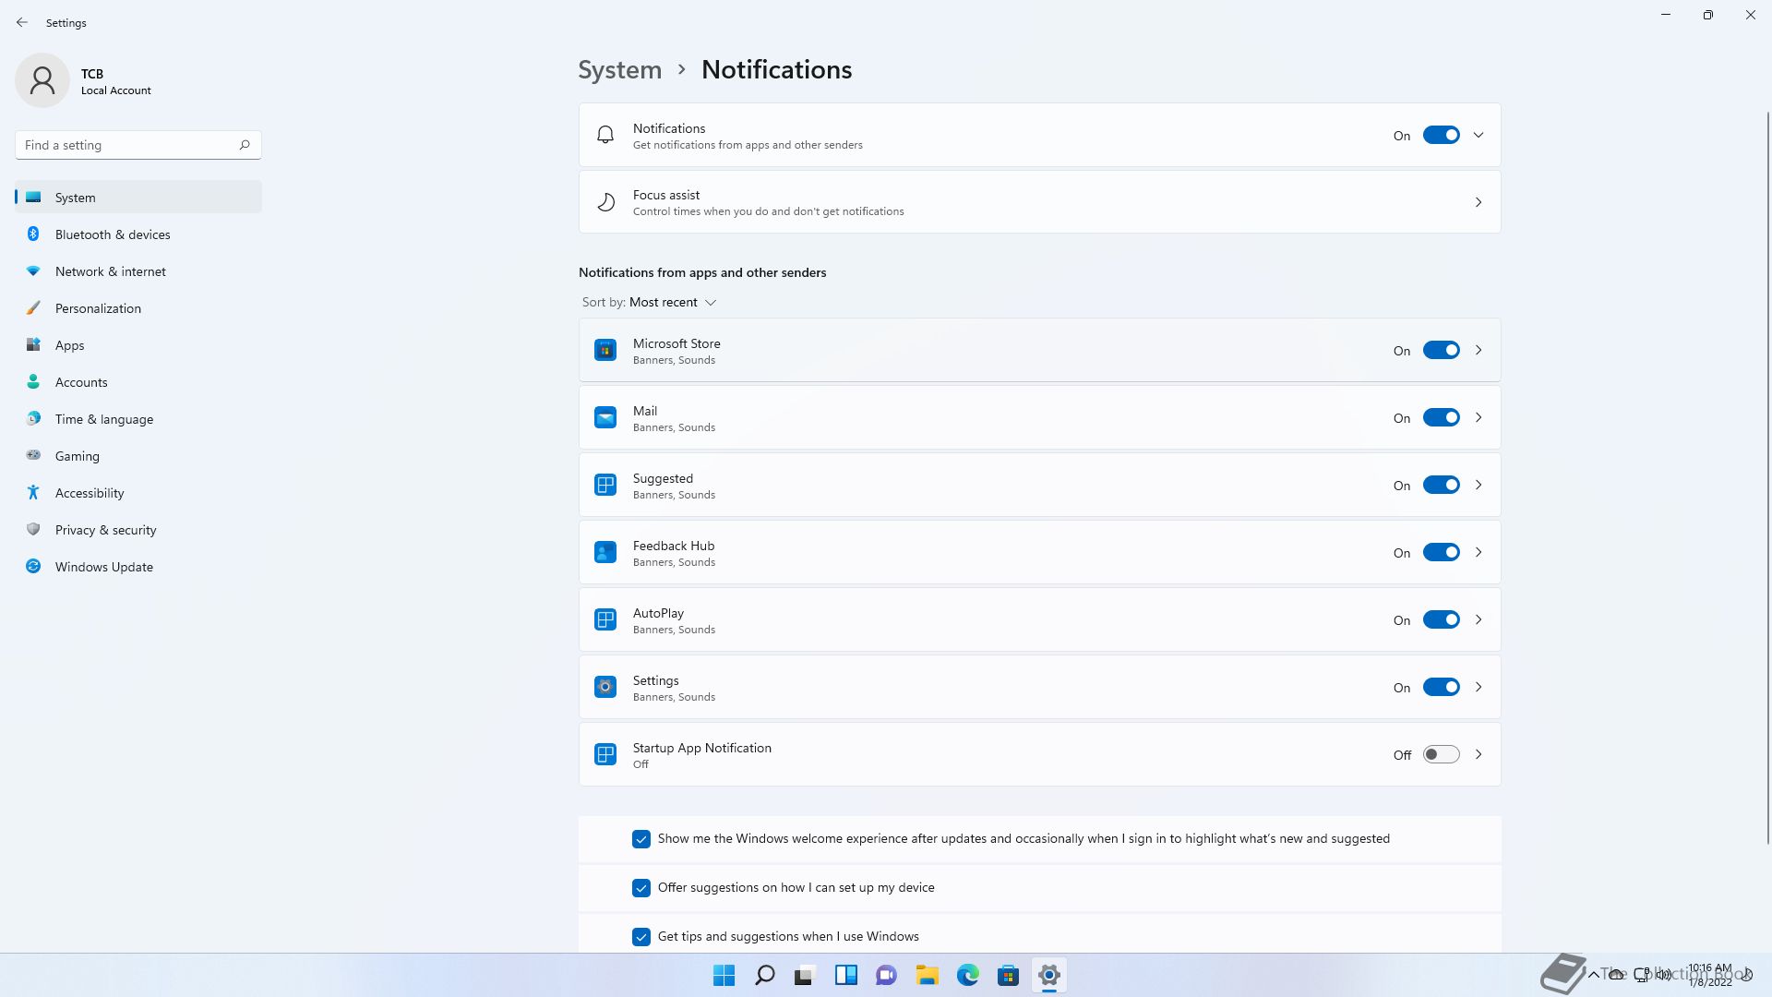Uncheck Offer suggestions on device setup
The image size is (1772, 997).
tap(641, 888)
